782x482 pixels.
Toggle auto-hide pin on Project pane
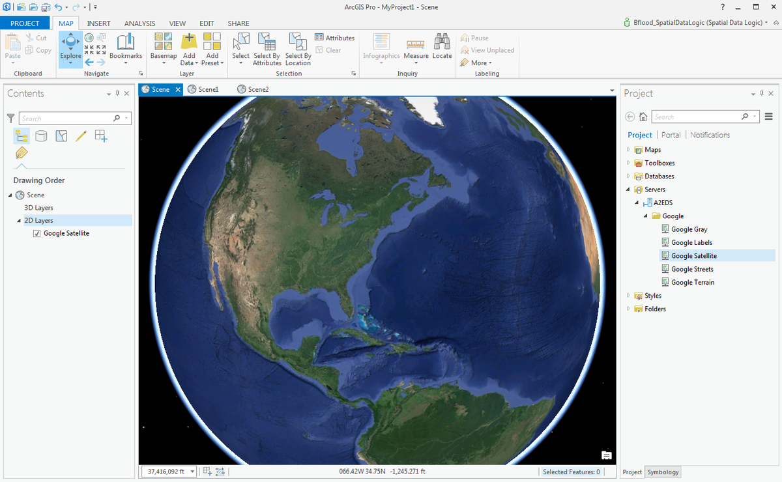(x=762, y=94)
